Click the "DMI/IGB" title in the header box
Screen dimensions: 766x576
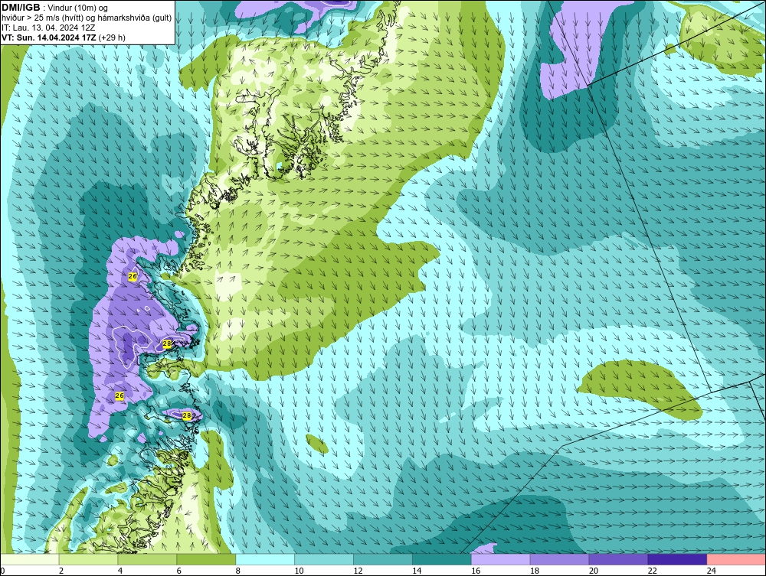21,8
